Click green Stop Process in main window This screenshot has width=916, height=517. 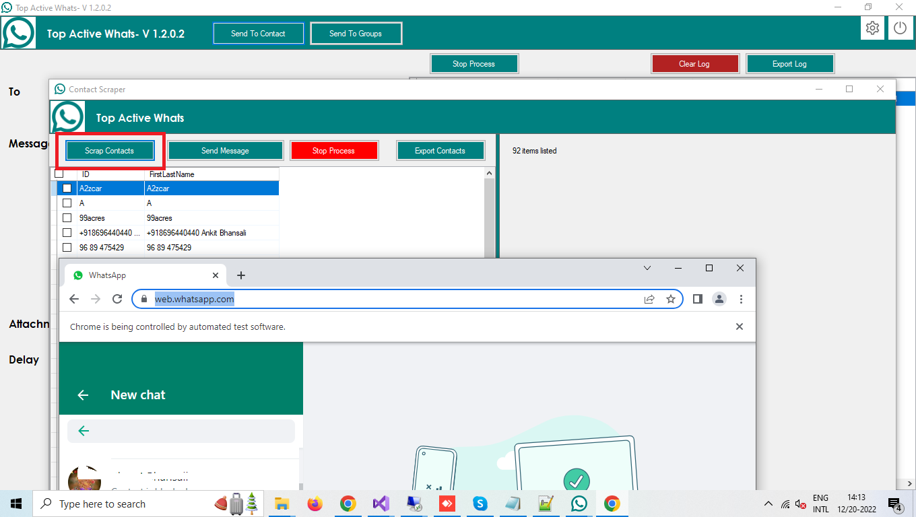pos(473,64)
